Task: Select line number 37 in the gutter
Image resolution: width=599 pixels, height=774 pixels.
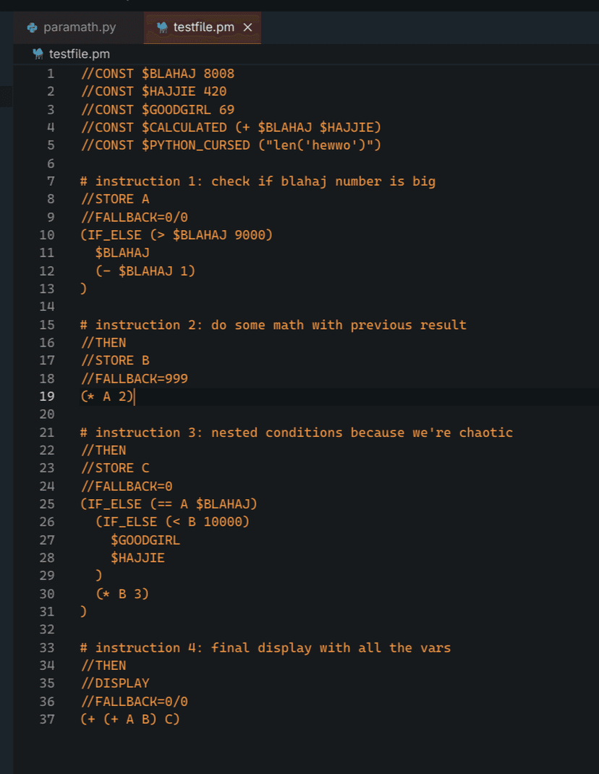Action: 46,719
